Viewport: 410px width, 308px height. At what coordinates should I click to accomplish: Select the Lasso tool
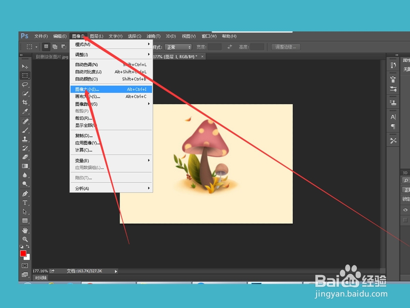coord(25,84)
